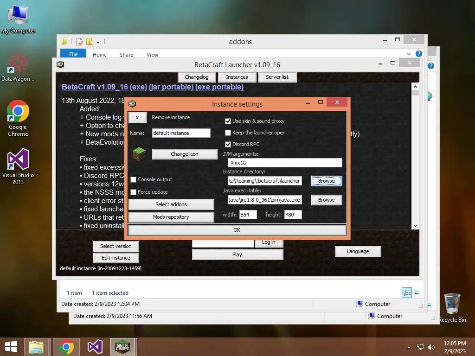Image resolution: width=475 pixels, height=356 pixels.
Task: Toggle Use skin & sound proxy checkbox
Action: coord(228,121)
